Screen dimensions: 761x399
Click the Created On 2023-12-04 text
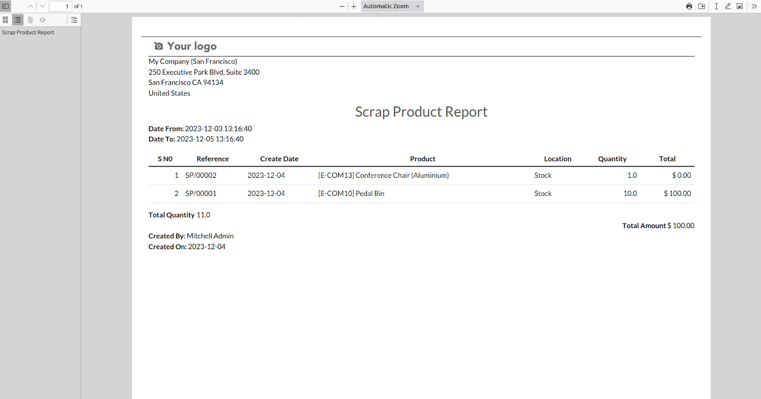coord(187,247)
